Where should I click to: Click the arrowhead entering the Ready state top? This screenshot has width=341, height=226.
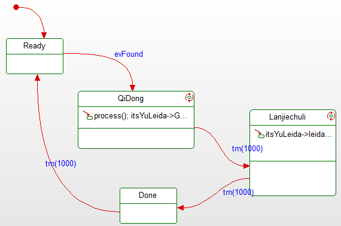[x=44, y=35]
